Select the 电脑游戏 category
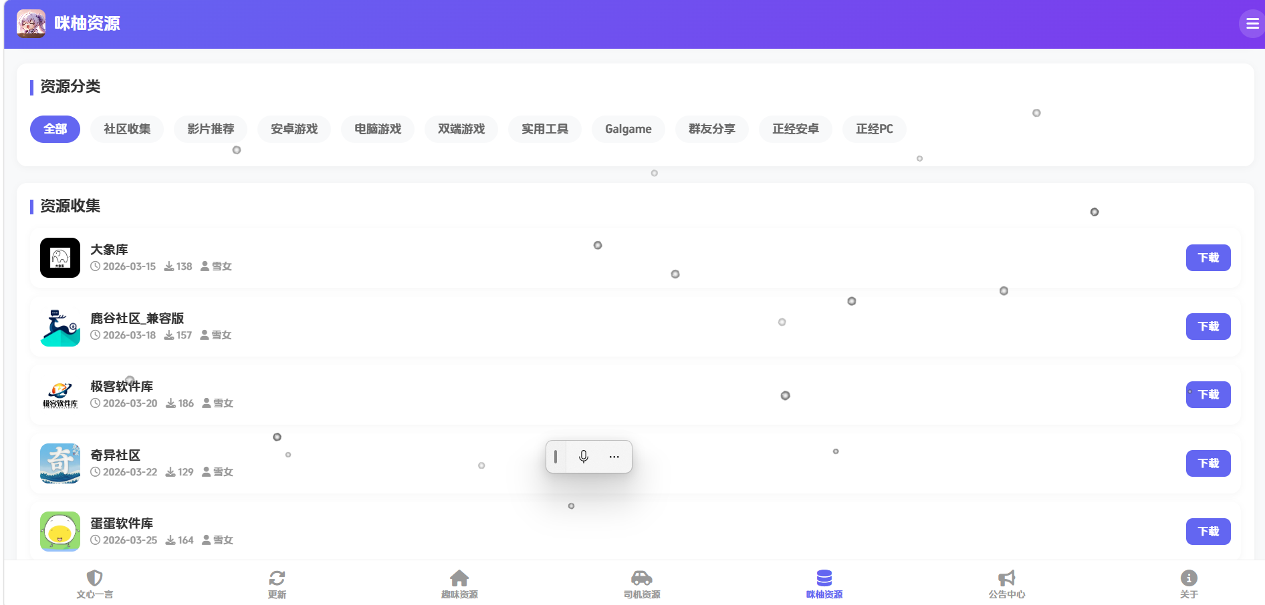This screenshot has height=605, width=1265. [378, 129]
